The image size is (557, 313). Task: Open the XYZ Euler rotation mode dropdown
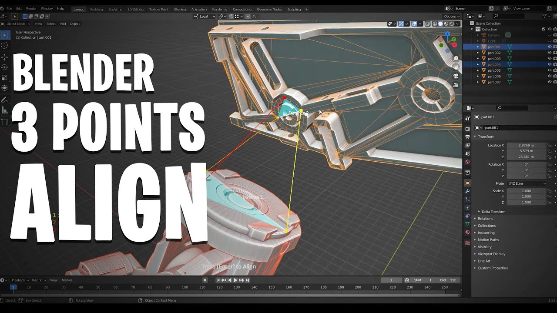527,183
